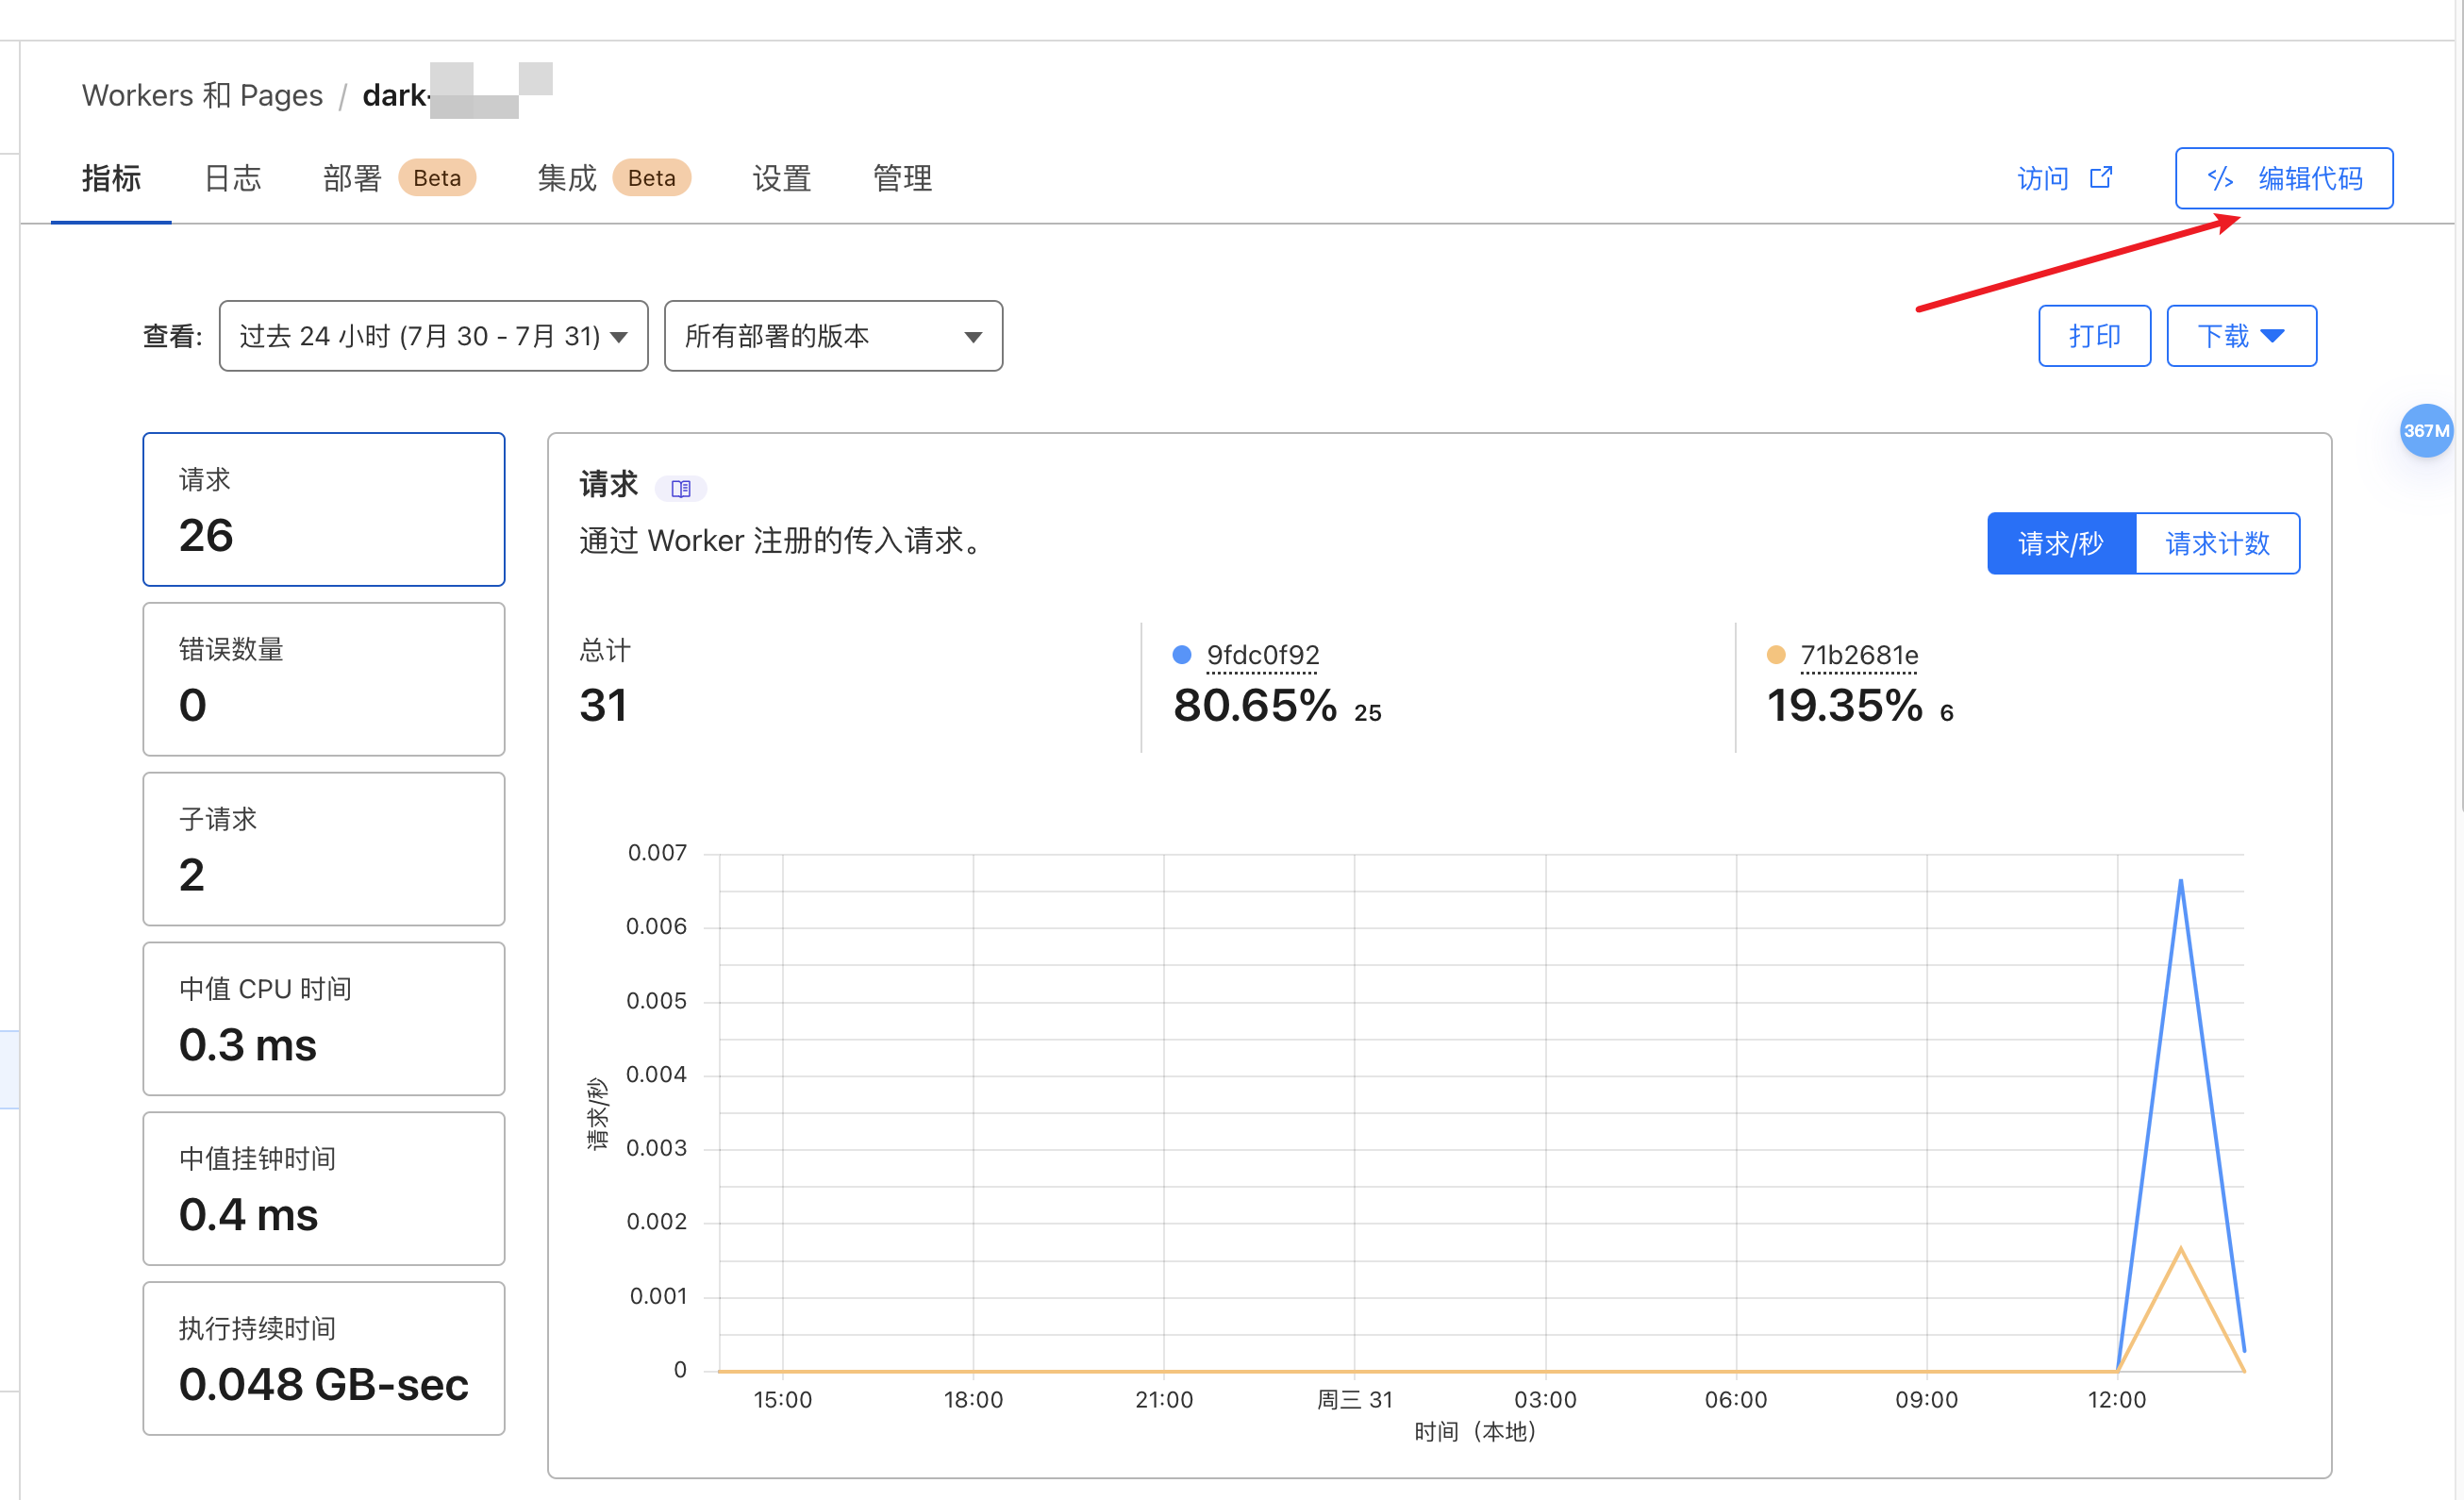Go to the 设置 tab
2464x1500 pixels.
781,178
